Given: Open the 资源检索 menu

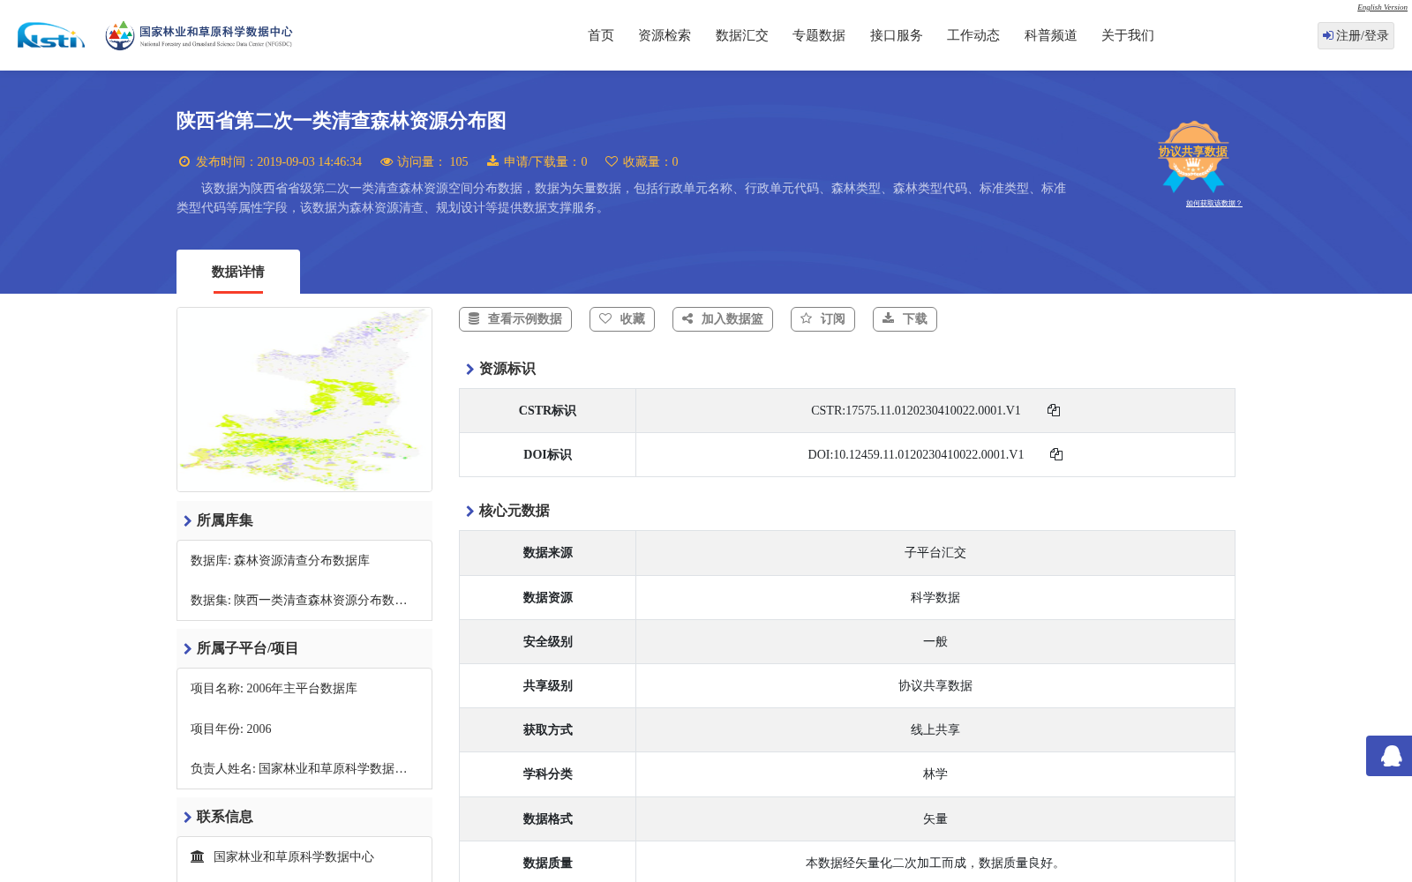Looking at the screenshot, I should pos(665,35).
